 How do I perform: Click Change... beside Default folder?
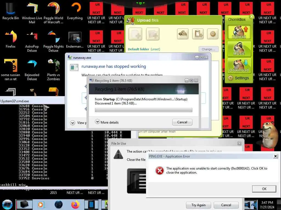209,49
